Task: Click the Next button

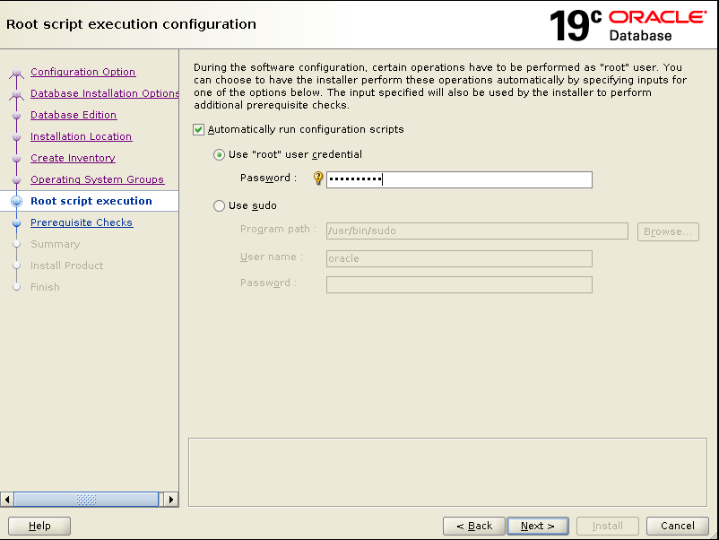Action: point(538,526)
